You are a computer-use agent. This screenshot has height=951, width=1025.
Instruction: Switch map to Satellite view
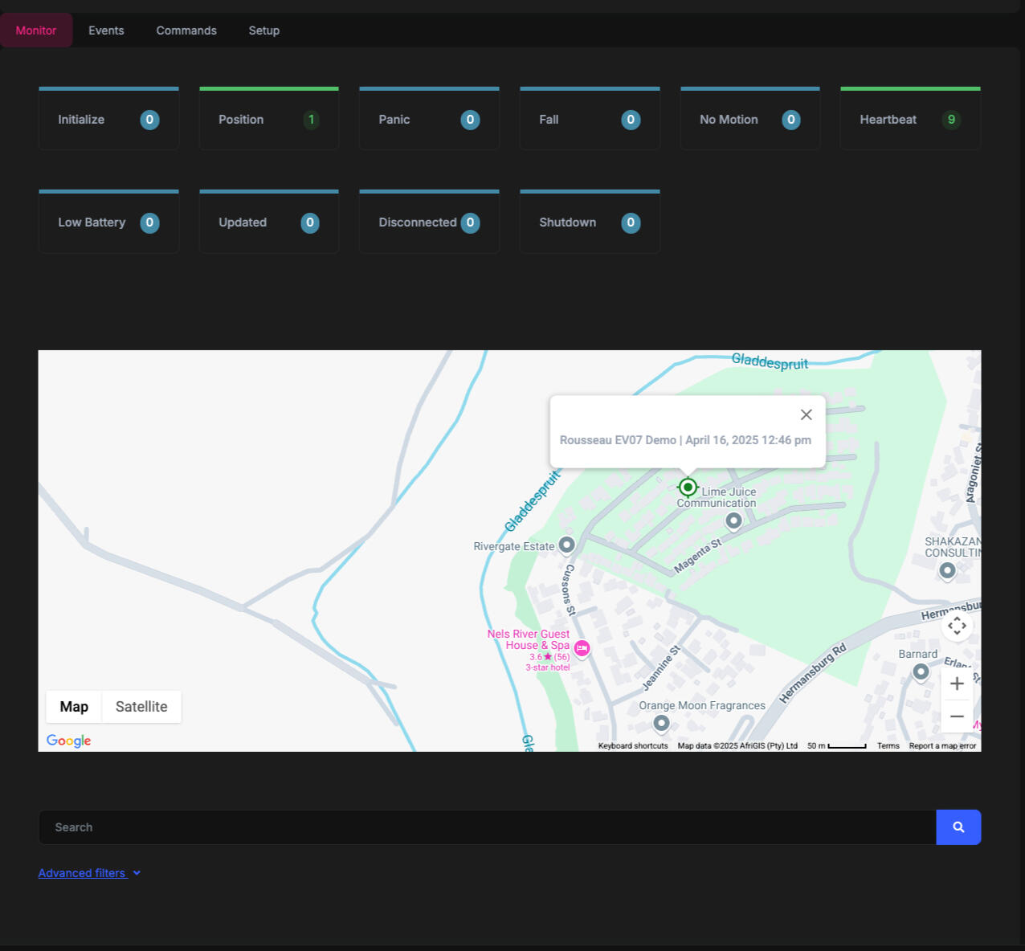(141, 707)
